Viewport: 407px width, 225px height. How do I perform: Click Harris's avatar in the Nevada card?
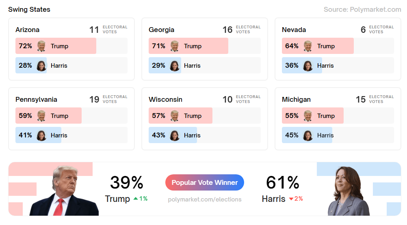(x=308, y=66)
